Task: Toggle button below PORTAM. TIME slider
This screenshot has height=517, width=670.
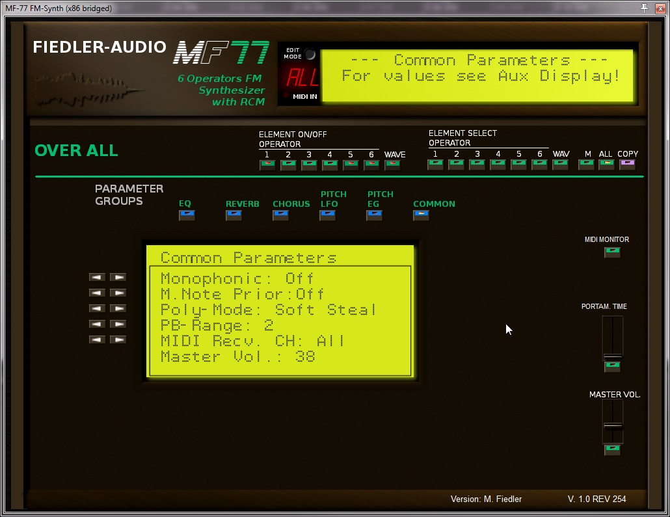Action: [612, 366]
